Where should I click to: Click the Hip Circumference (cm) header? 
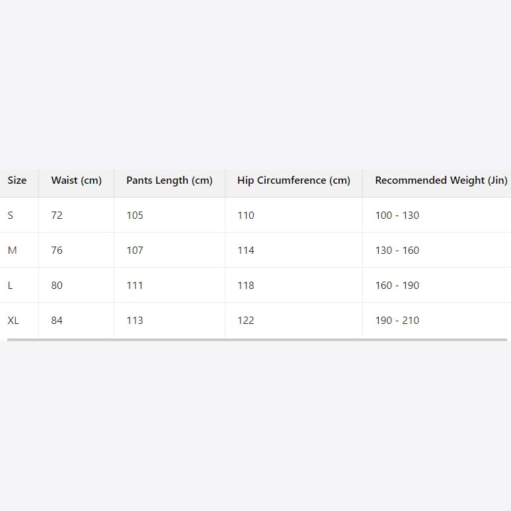coord(294,180)
